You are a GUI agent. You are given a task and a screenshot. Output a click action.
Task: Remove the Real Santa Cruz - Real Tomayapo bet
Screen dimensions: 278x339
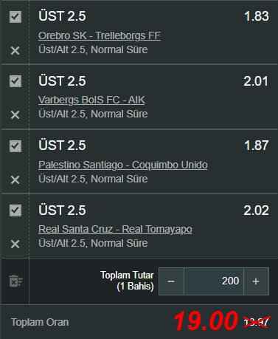point(15,244)
